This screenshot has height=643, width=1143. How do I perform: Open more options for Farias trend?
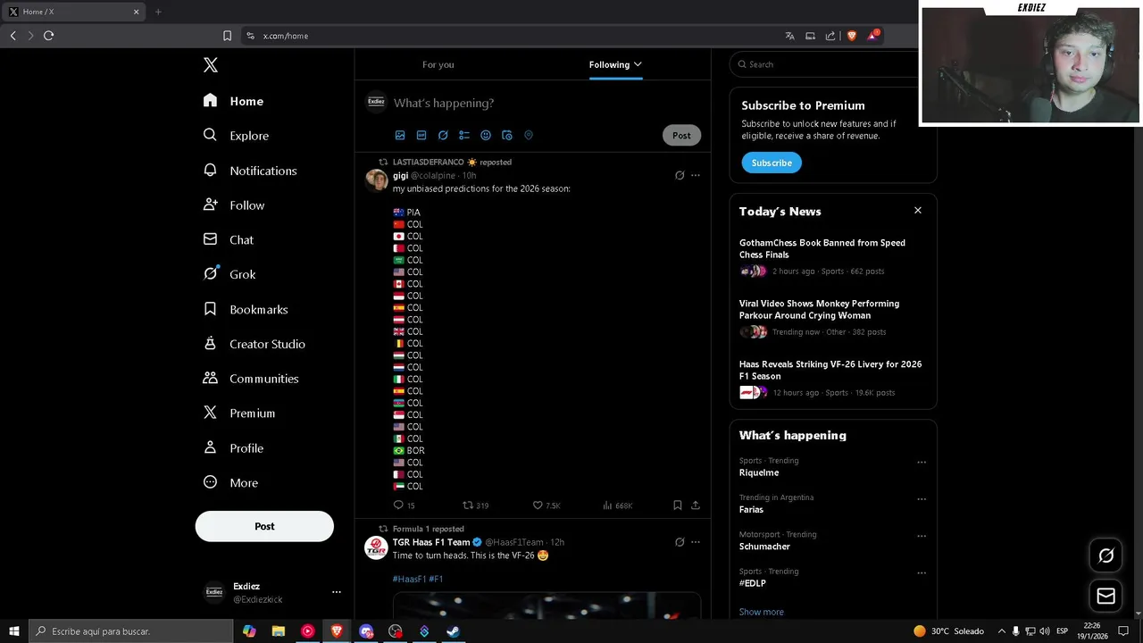tap(922, 499)
